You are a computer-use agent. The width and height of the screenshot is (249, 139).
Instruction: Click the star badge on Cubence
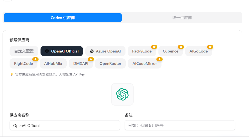[181, 47]
